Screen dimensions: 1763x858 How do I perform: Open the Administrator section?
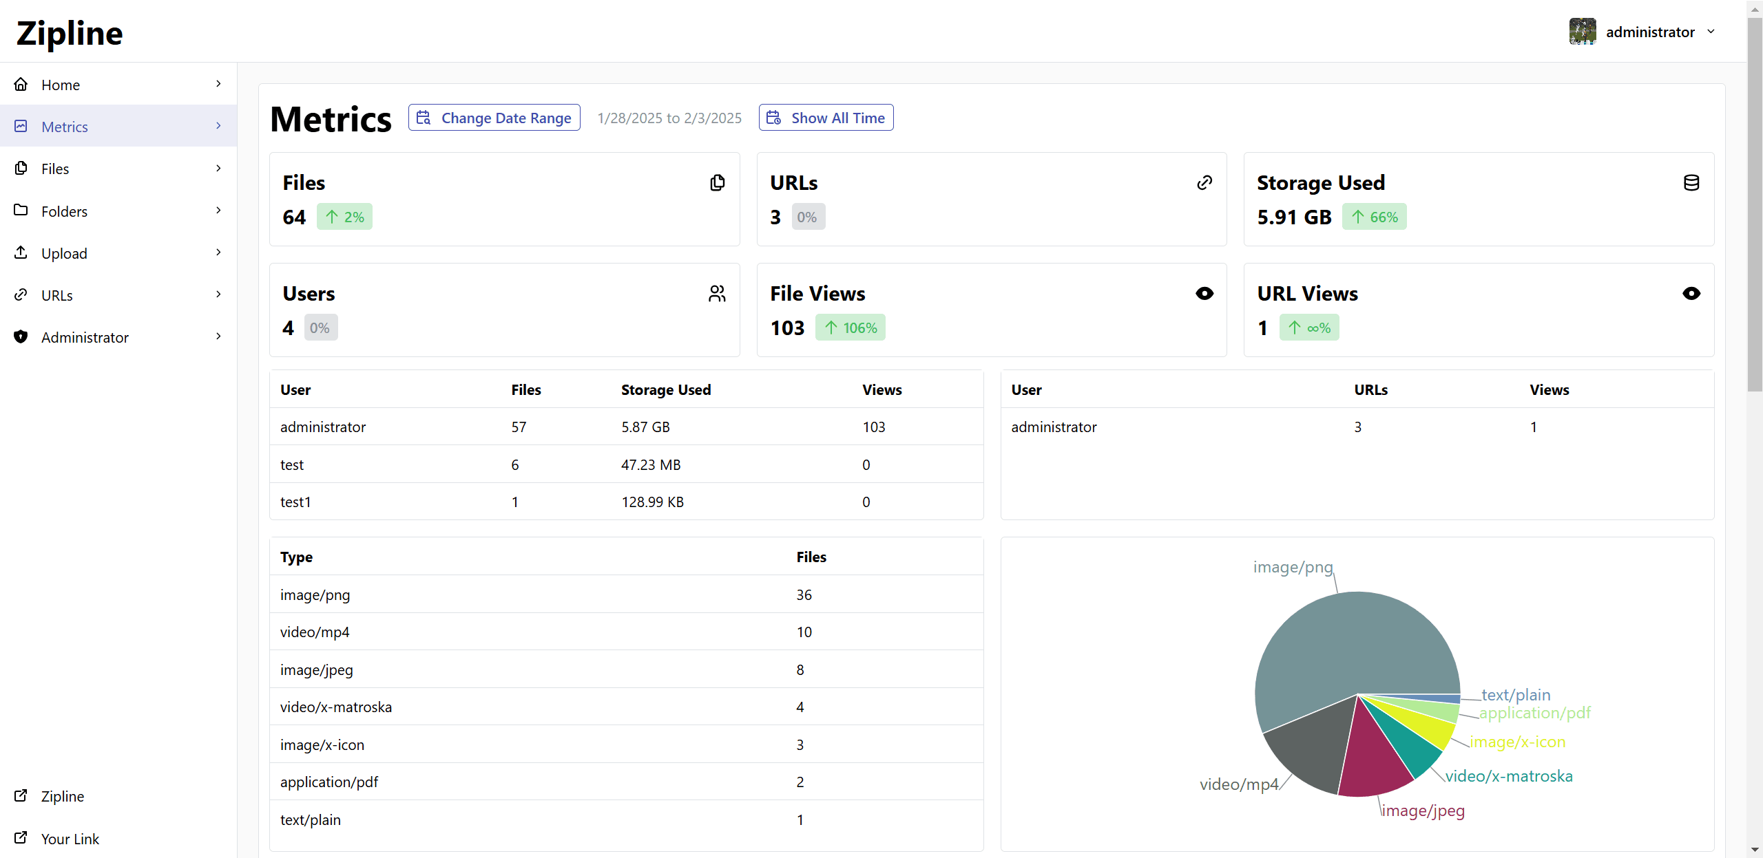pyautogui.click(x=84, y=336)
